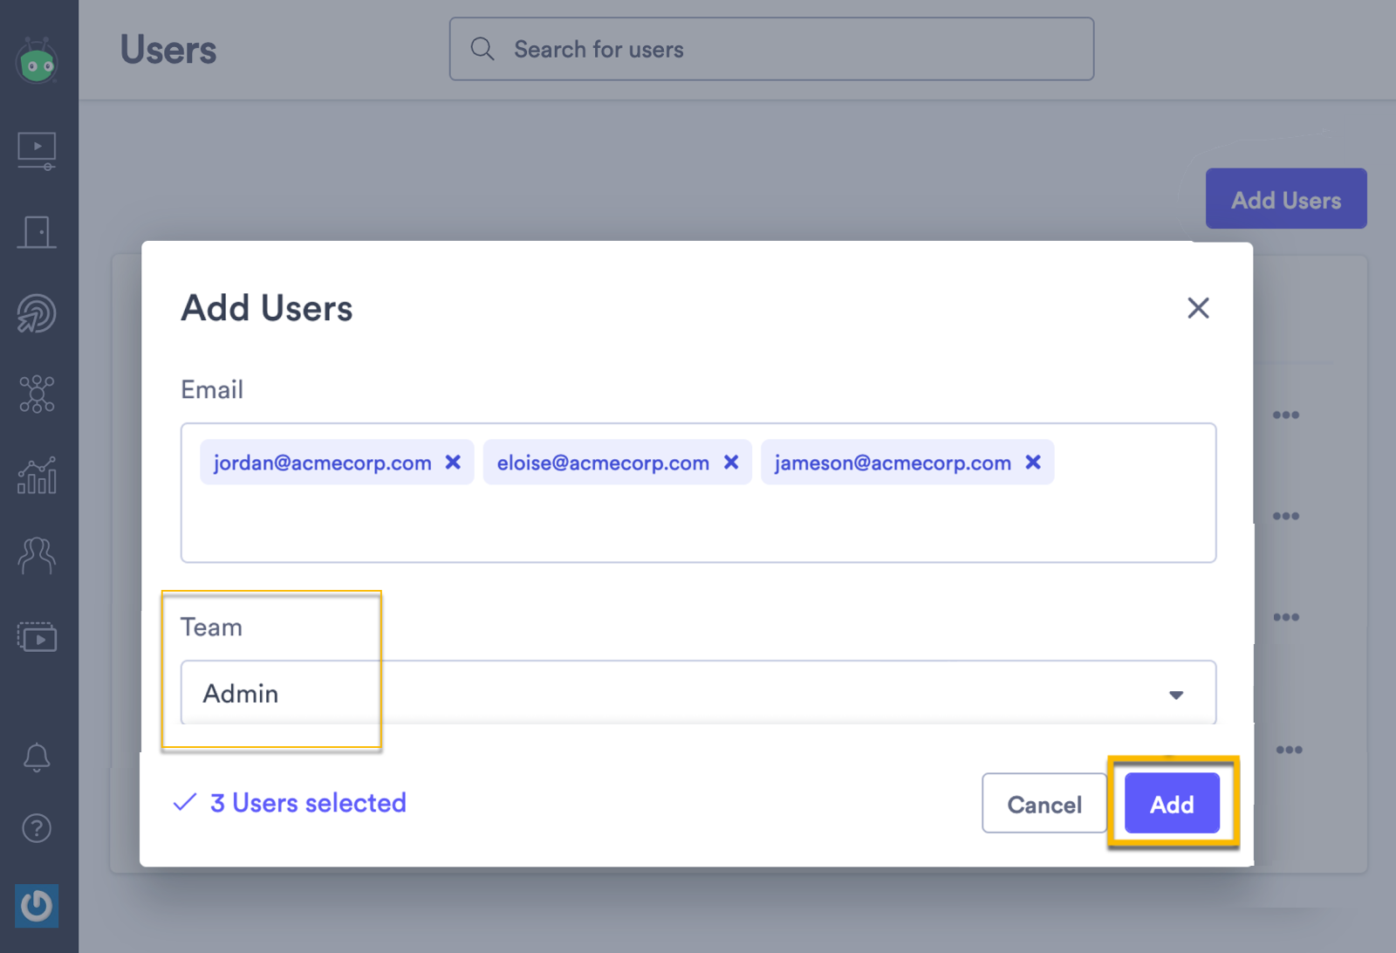Screen dimensions: 1396x953
Task: Click the Search for users field
Action: [771, 49]
